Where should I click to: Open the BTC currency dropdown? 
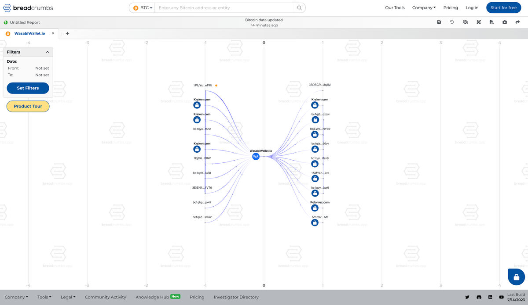[x=143, y=8]
